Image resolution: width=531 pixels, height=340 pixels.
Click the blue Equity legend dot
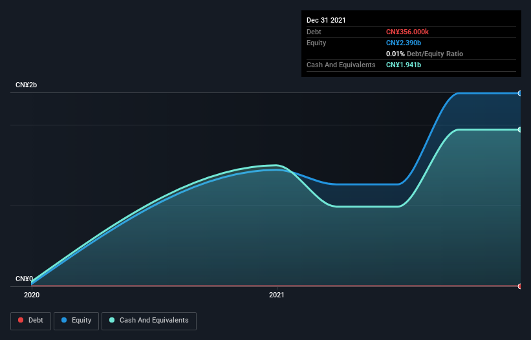[x=64, y=320]
